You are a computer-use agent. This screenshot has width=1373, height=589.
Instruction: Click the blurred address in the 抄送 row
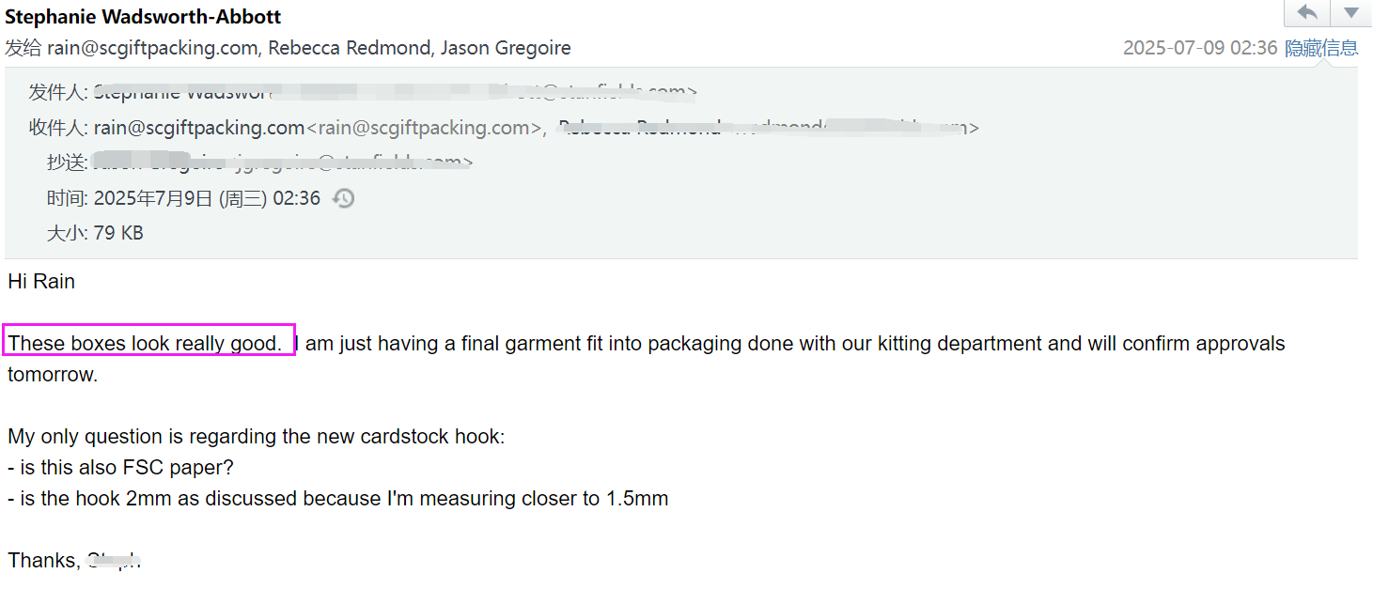pyautogui.click(x=282, y=163)
